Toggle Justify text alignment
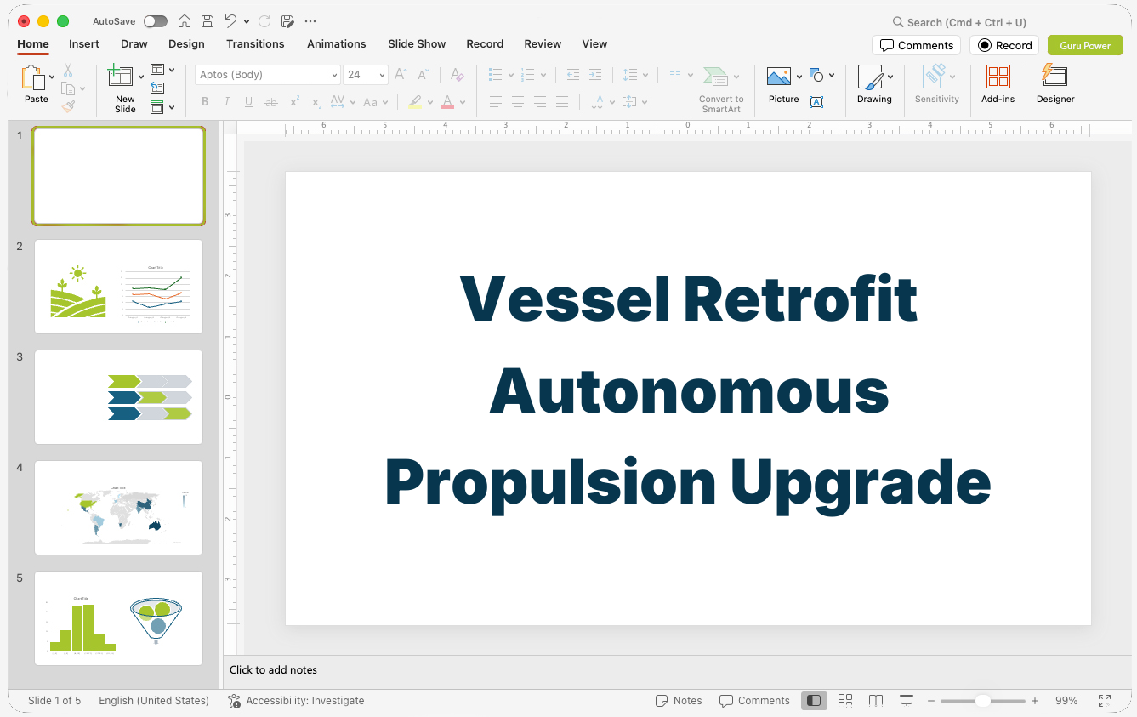1137x717 pixels. pyautogui.click(x=562, y=102)
